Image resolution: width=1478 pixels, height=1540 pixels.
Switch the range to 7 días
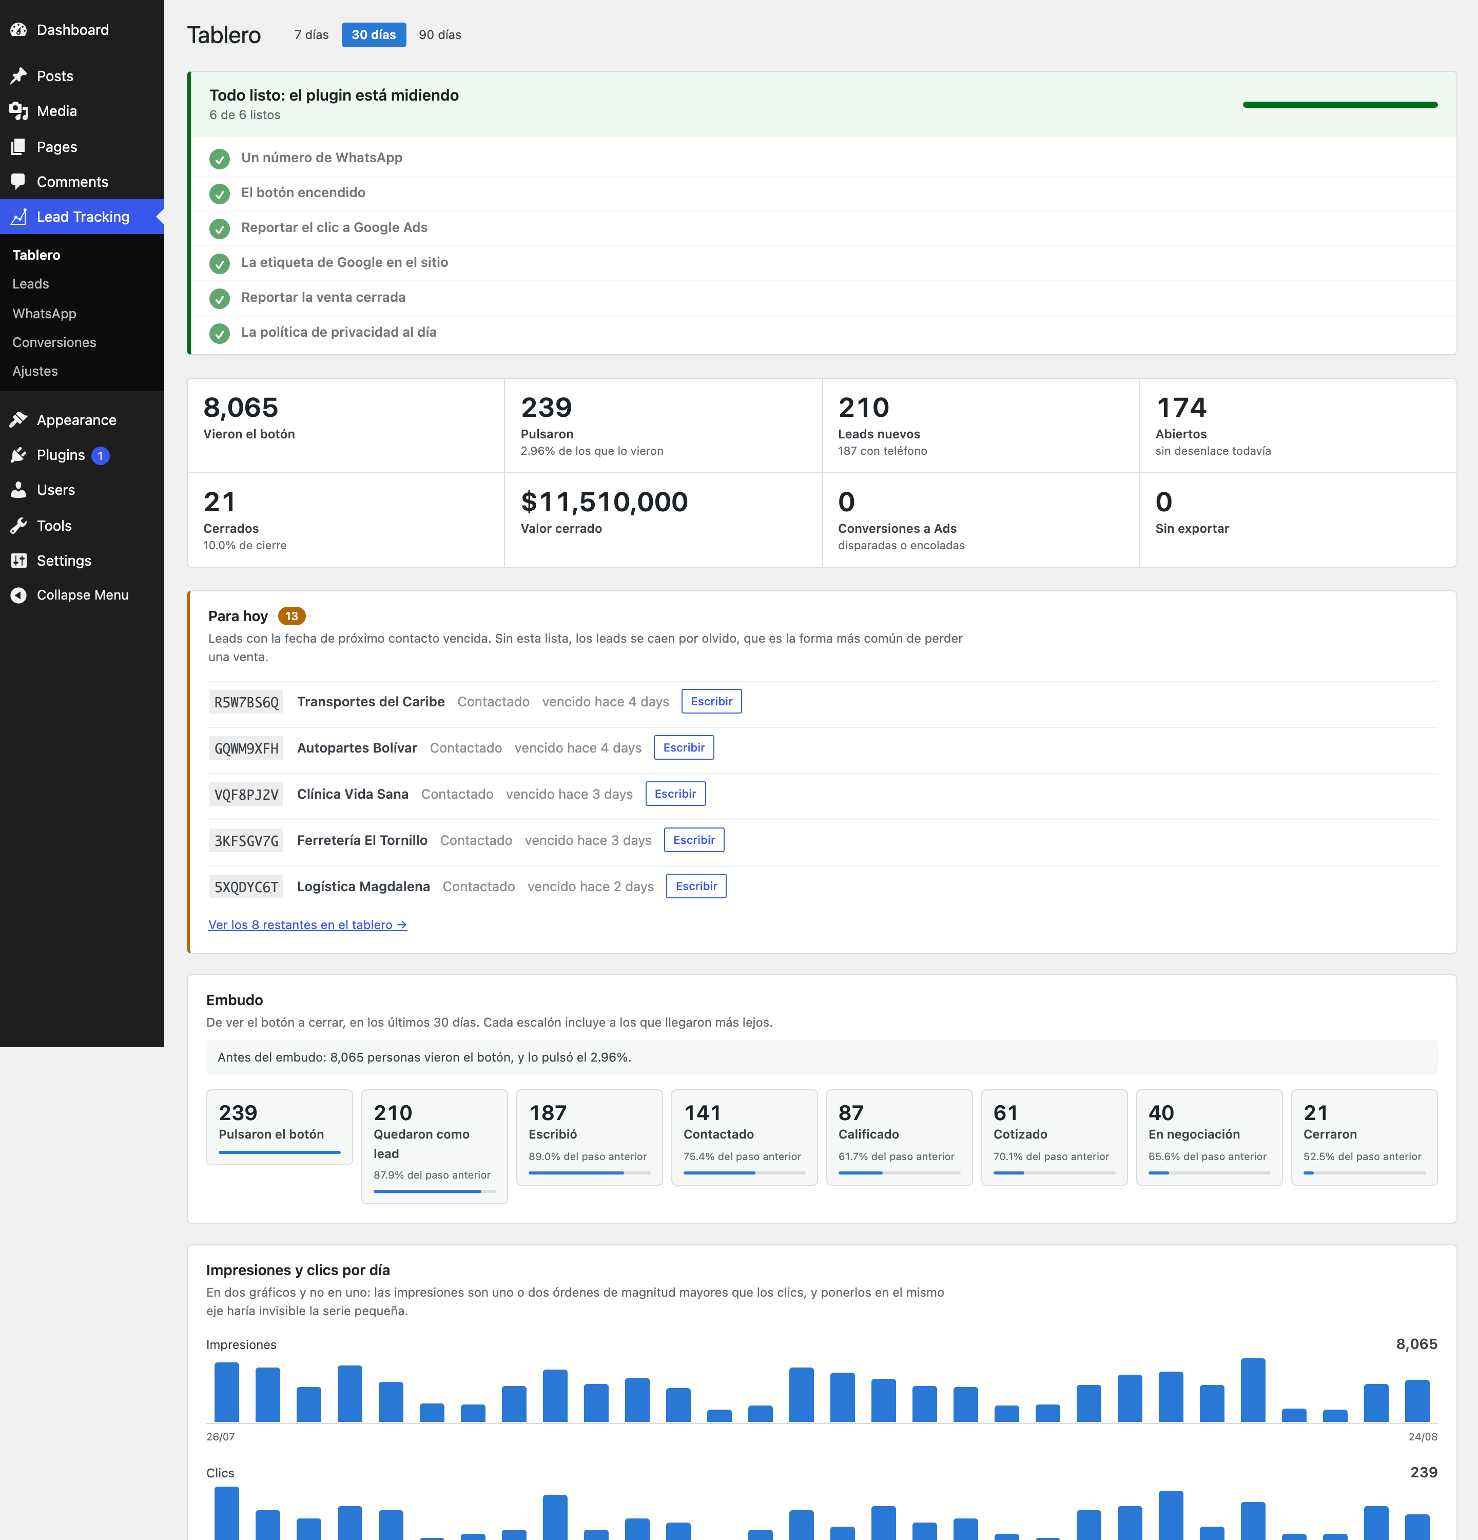pyautogui.click(x=312, y=34)
